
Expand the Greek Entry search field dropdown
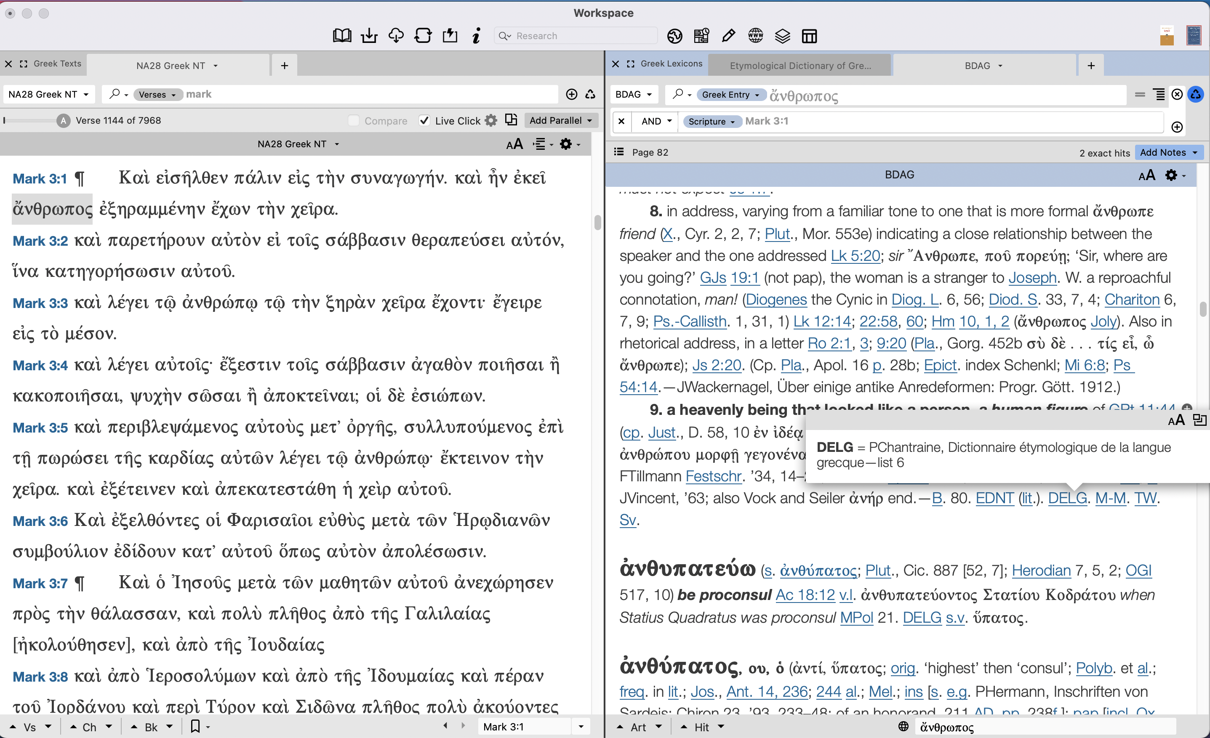coord(731,95)
